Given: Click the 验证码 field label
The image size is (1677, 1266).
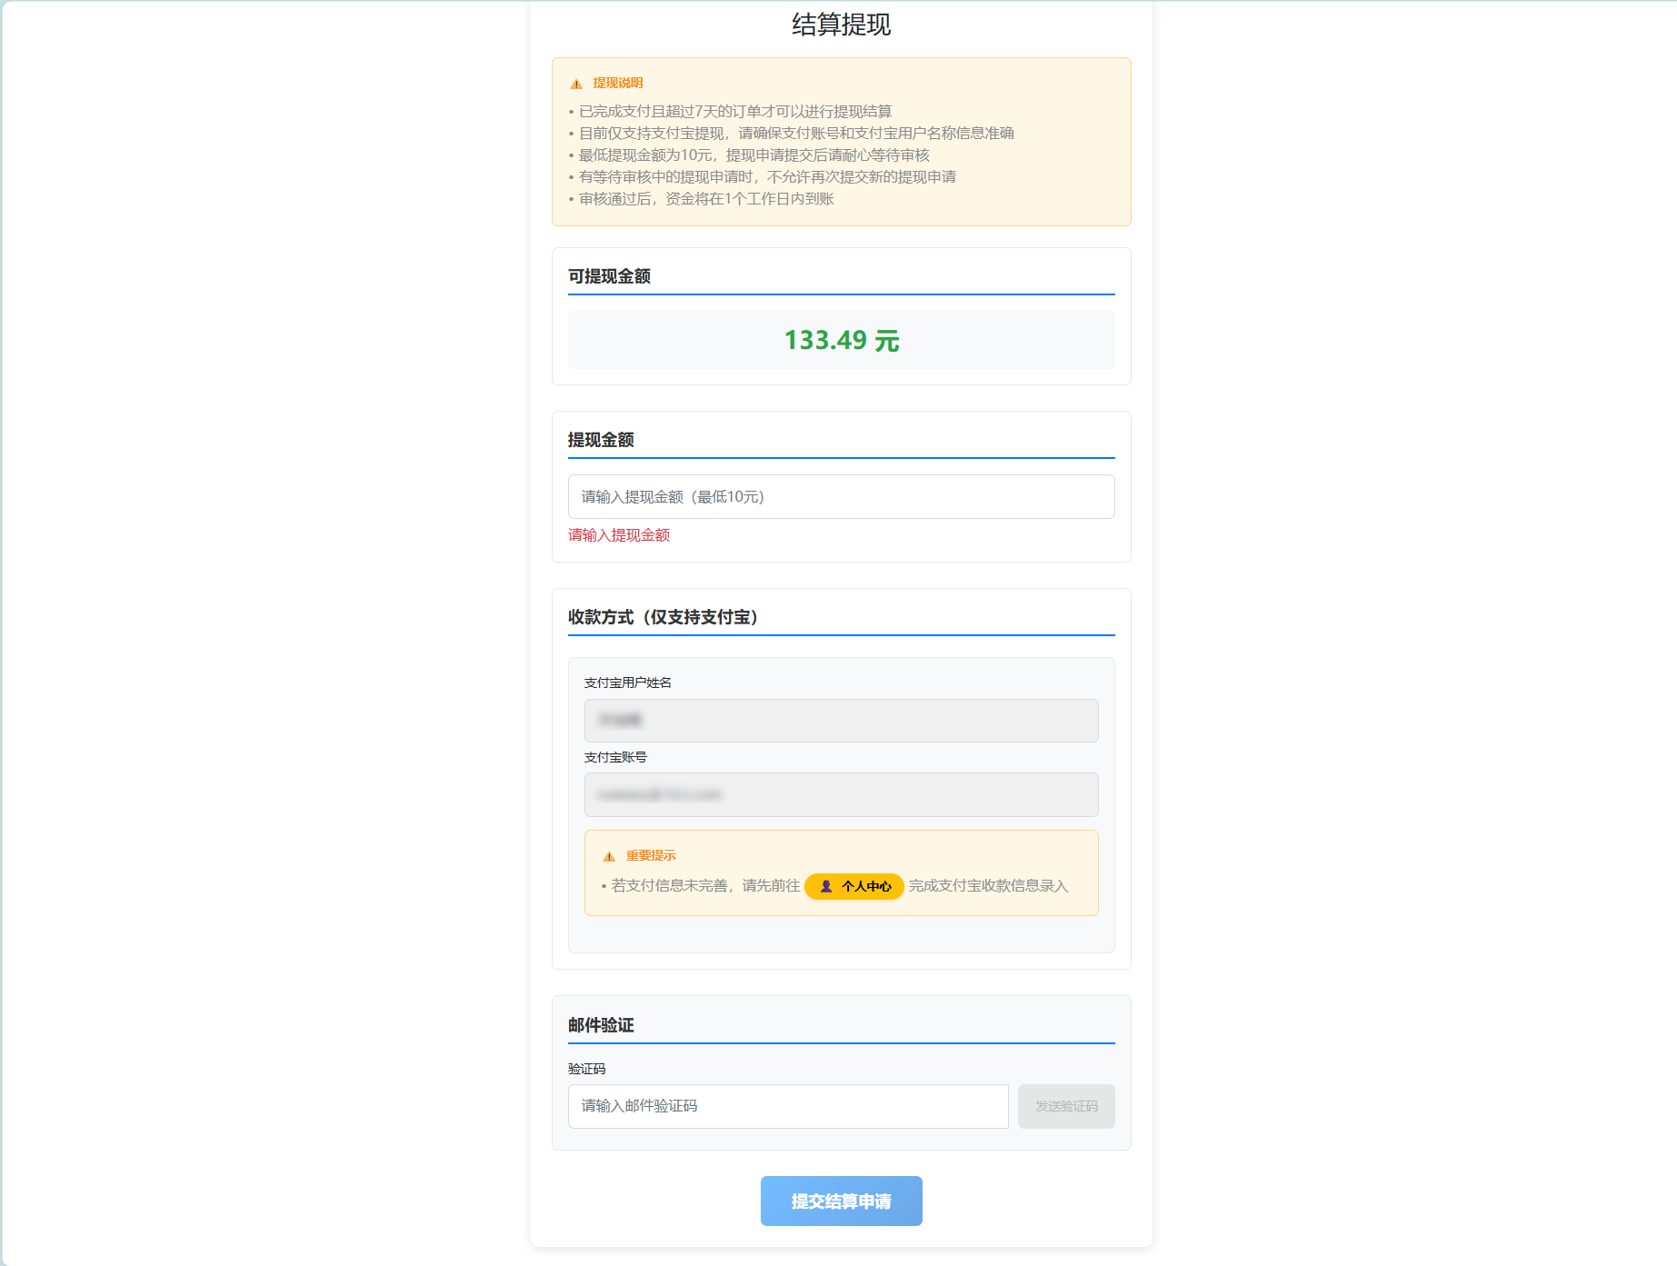Looking at the screenshot, I should point(586,1069).
